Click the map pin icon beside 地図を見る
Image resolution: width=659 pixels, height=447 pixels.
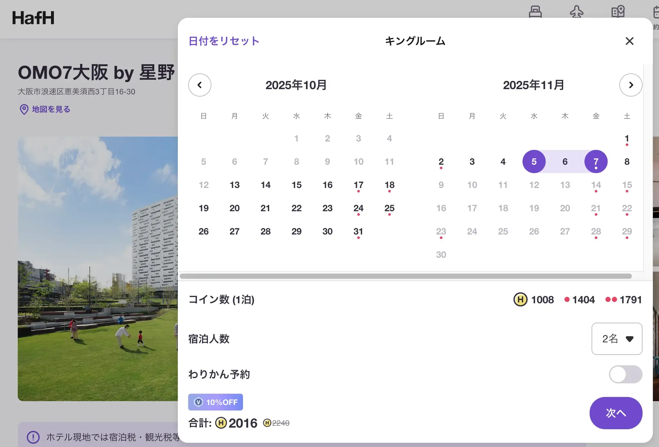24,109
